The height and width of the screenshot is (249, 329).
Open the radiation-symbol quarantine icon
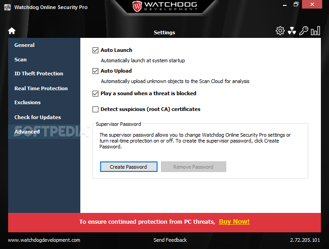coord(292,31)
